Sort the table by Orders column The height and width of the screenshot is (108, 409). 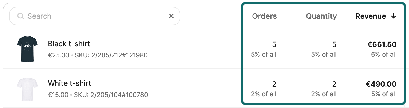264,16
